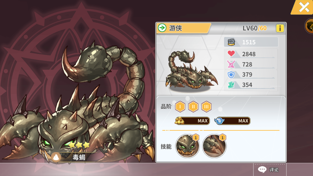The height and width of the screenshot is (176, 313).
Task: Click the gold coins MAX bar
Action: (192, 121)
